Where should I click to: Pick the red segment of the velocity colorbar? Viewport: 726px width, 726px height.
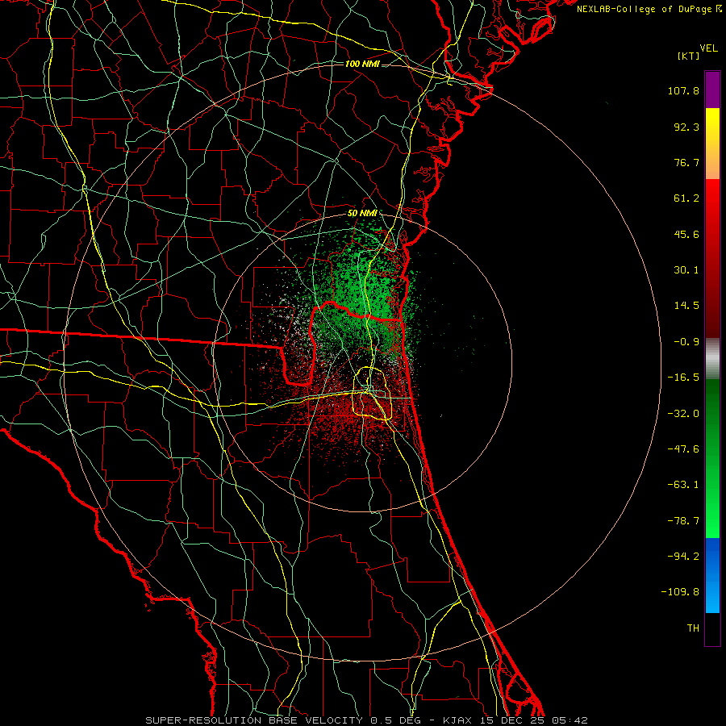coord(712,258)
